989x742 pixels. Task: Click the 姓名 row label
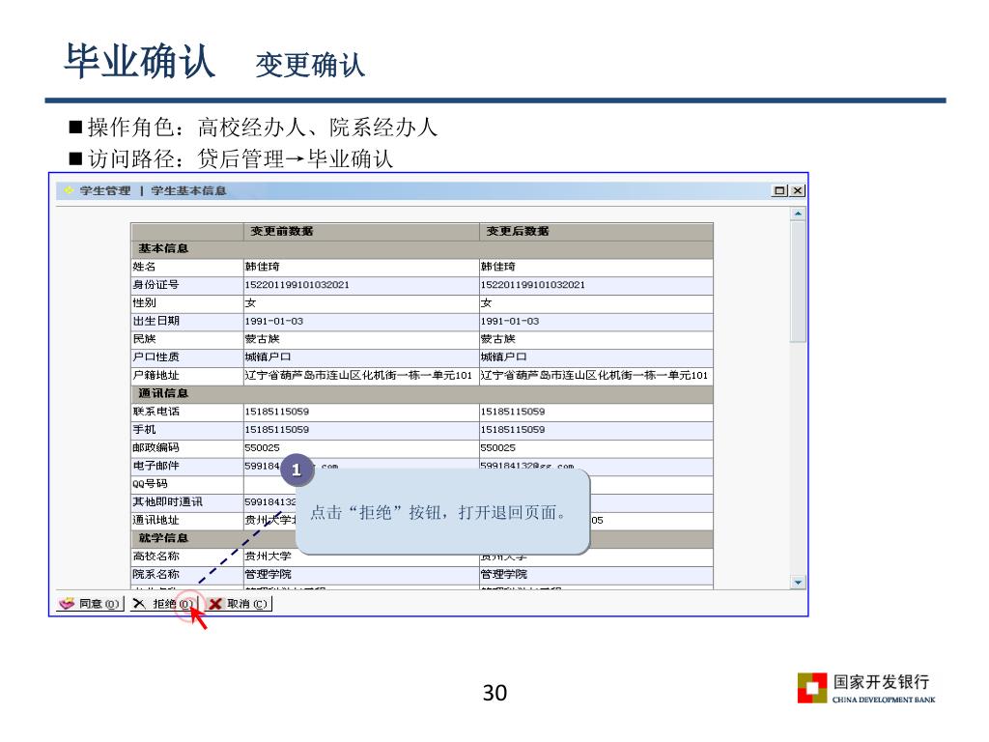click(x=144, y=267)
